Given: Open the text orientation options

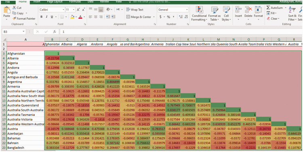Looking at the screenshot, I should pos(109,9).
